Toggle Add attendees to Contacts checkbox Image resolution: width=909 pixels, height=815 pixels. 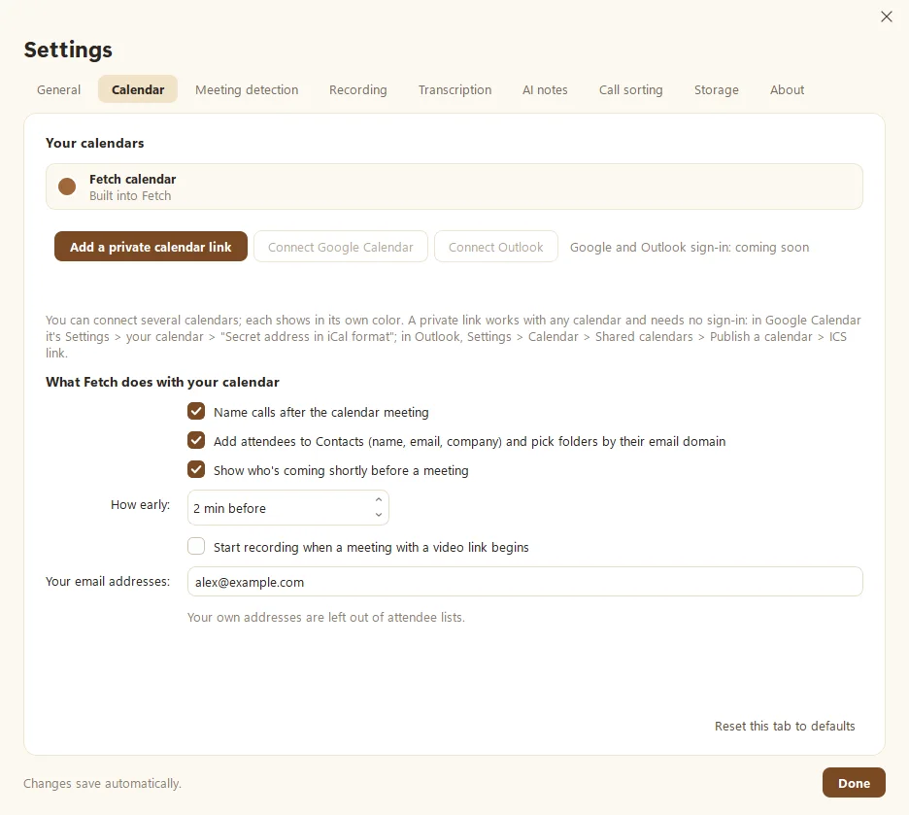pos(196,441)
